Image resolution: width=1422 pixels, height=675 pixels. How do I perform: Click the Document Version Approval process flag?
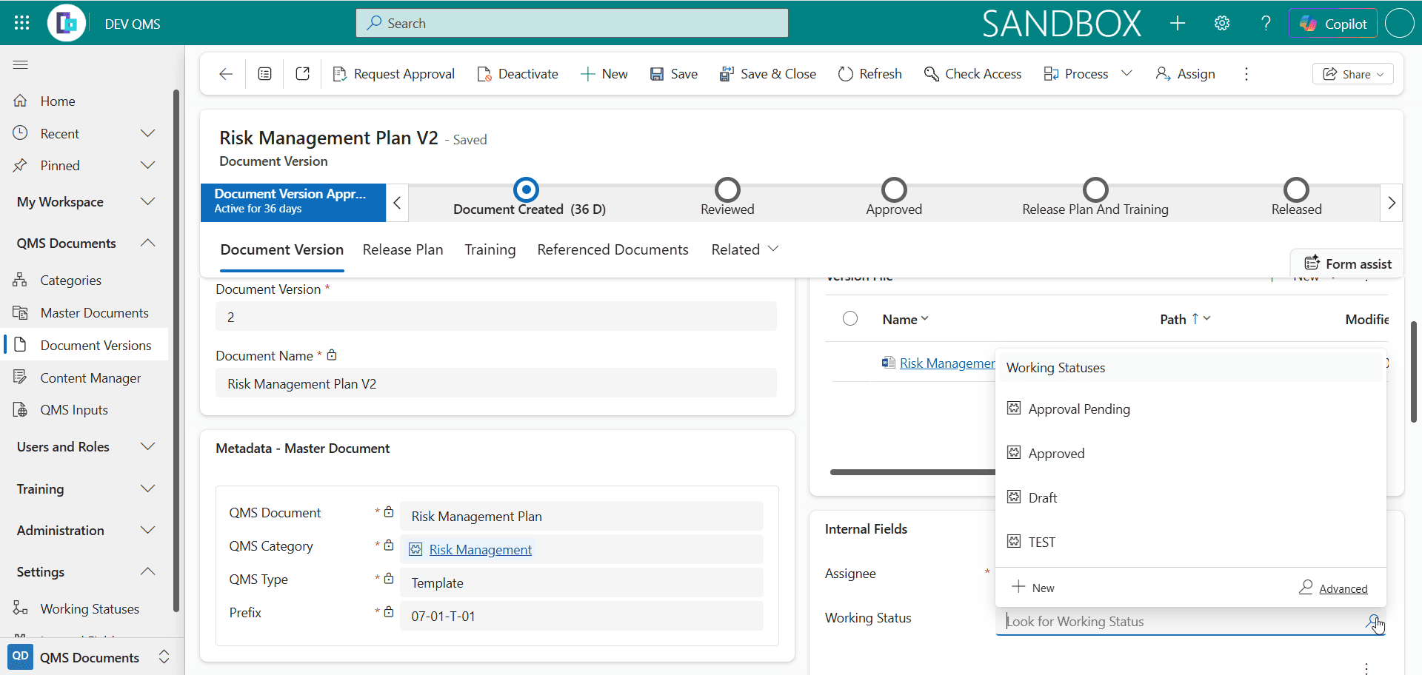tap(293, 202)
